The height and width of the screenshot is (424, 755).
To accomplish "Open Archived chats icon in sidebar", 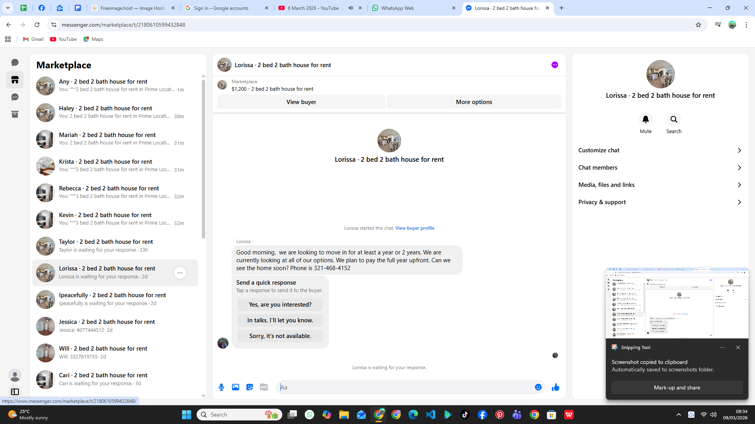I will tap(15, 114).
